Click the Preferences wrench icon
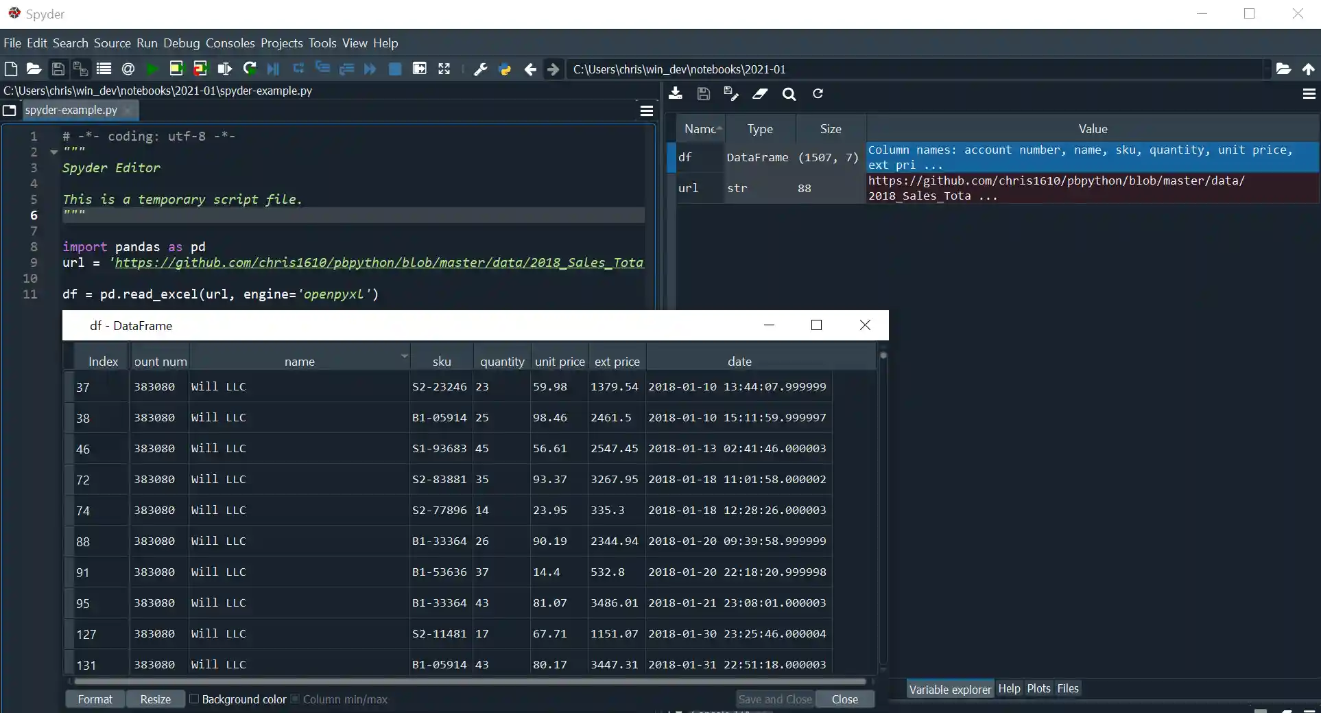This screenshot has height=713, width=1321. (x=480, y=69)
